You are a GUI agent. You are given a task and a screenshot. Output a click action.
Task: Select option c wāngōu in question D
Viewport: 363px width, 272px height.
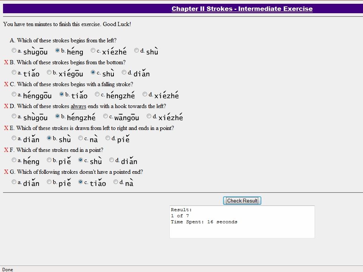click(105, 116)
